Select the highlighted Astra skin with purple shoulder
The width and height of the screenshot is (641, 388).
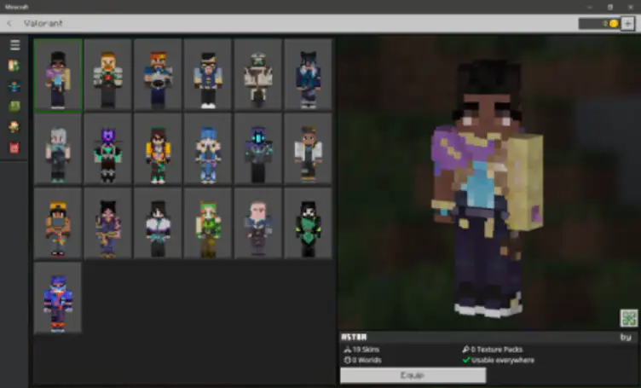point(58,75)
